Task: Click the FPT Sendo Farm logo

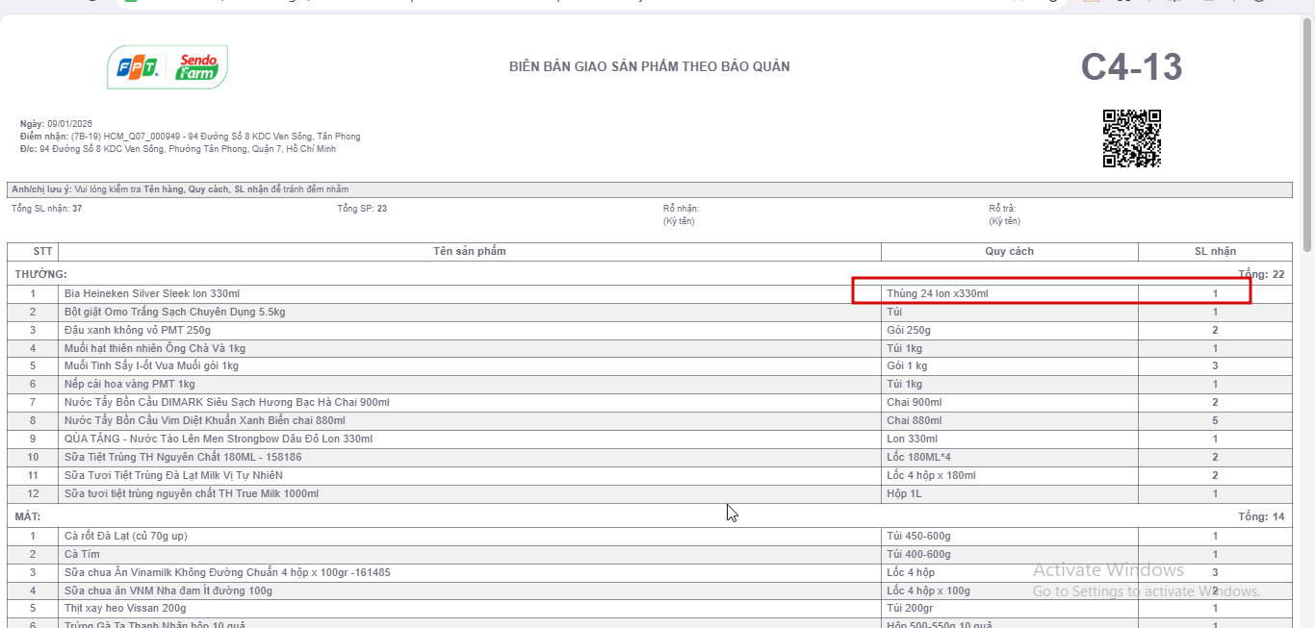Action: [168, 67]
